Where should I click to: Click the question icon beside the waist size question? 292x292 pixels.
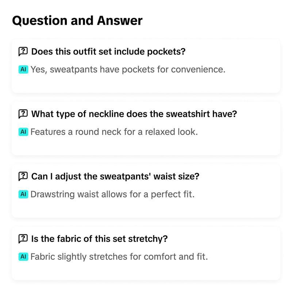(x=23, y=176)
